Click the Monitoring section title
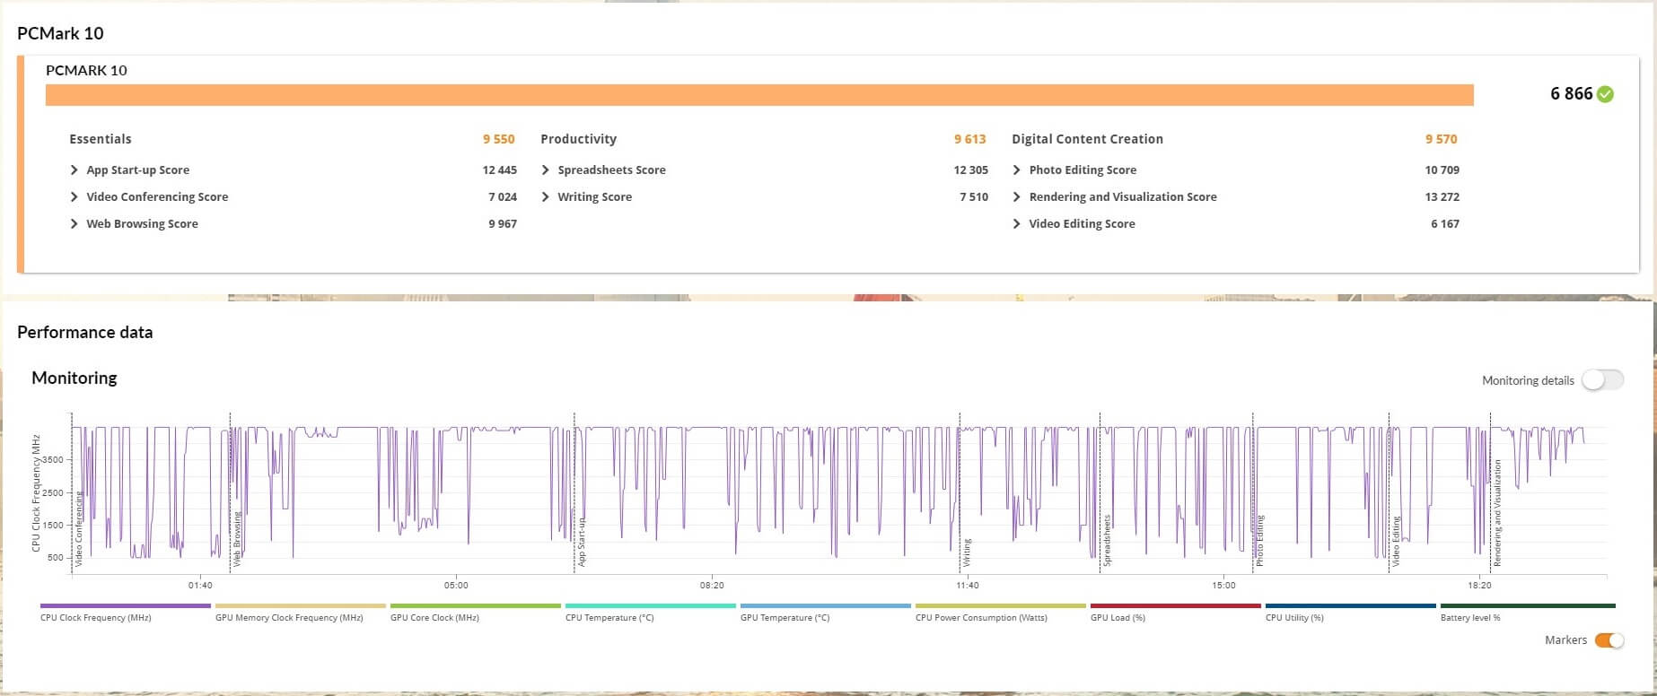 [75, 378]
